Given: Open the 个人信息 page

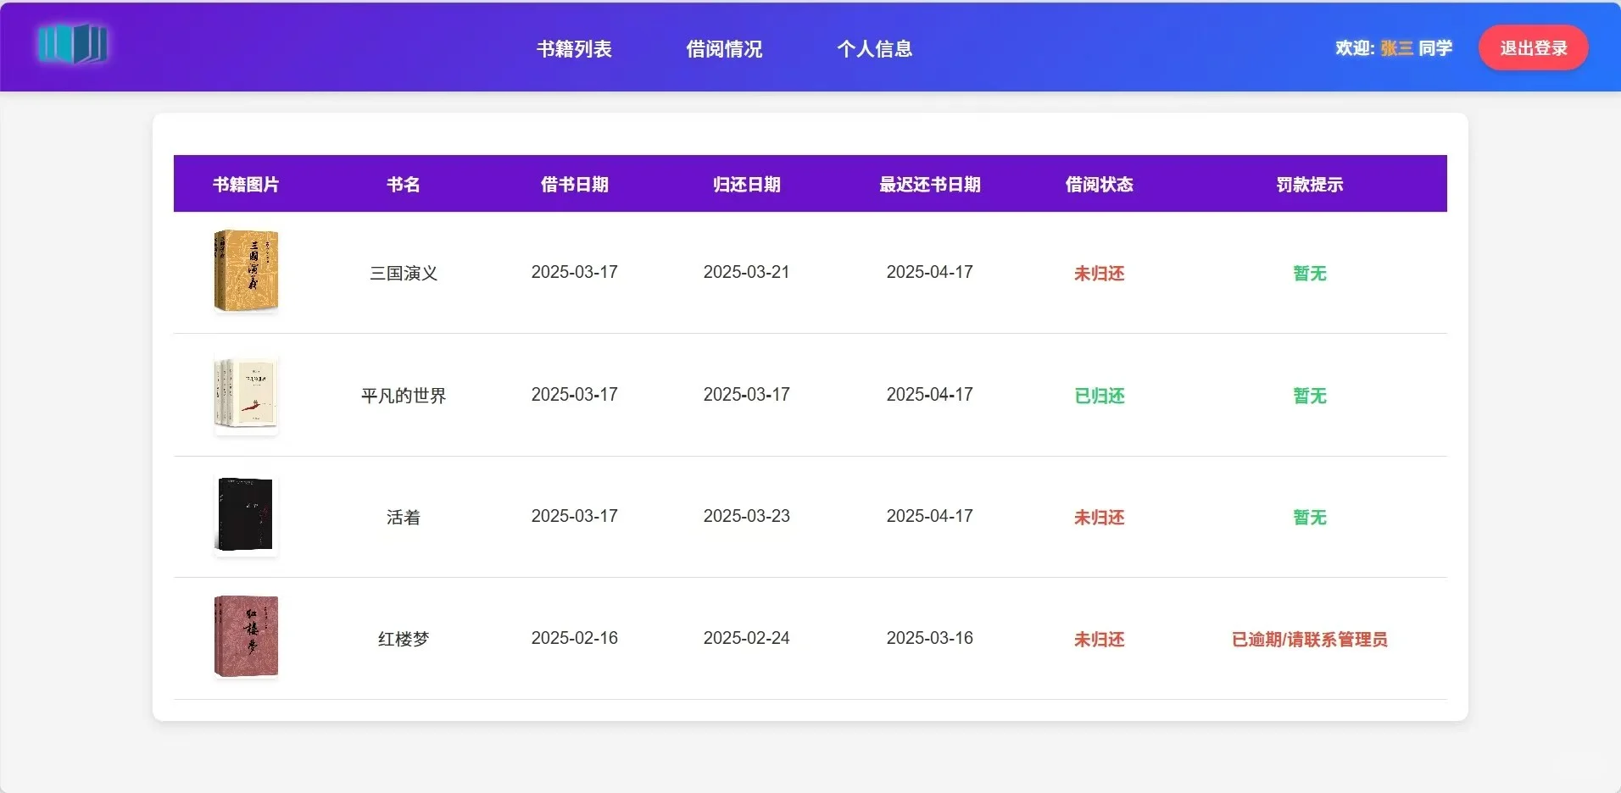Looking at the screenshot, I should [875, 48].
